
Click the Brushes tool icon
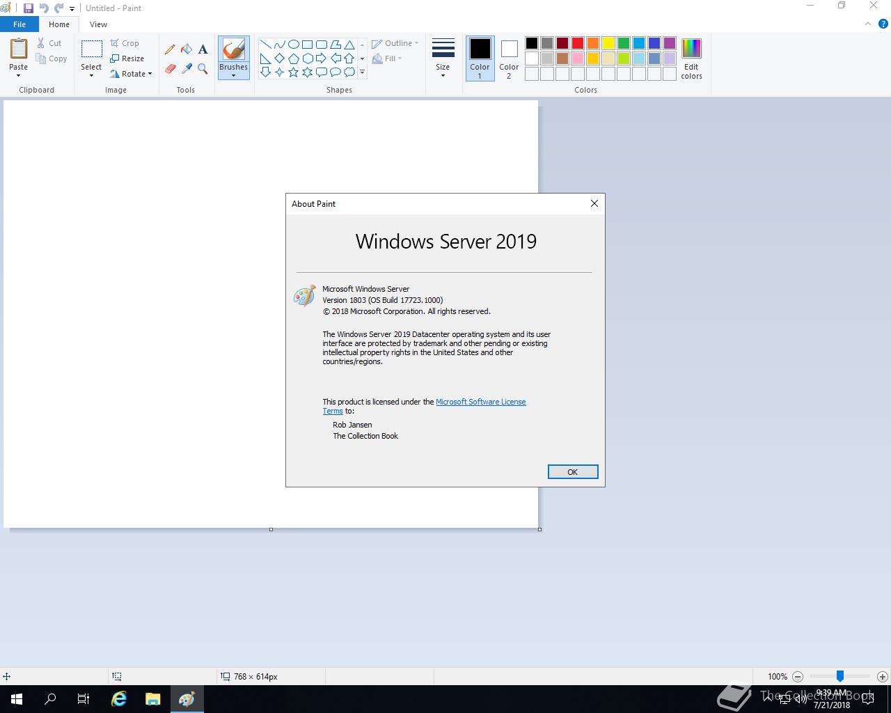[x=233, y=49]
